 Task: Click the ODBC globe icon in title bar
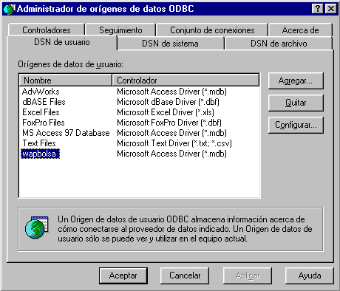pyautogui.click(x=9, y=9)
